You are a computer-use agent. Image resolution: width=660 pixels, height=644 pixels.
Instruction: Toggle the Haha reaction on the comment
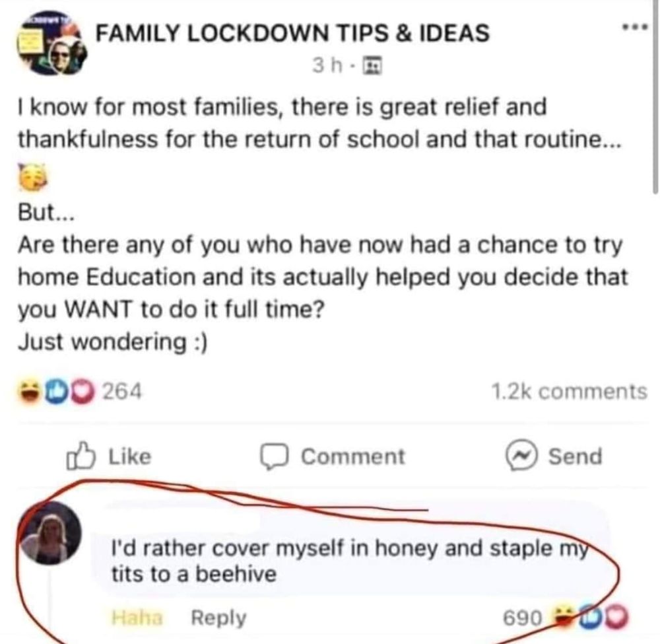(137, 618)
